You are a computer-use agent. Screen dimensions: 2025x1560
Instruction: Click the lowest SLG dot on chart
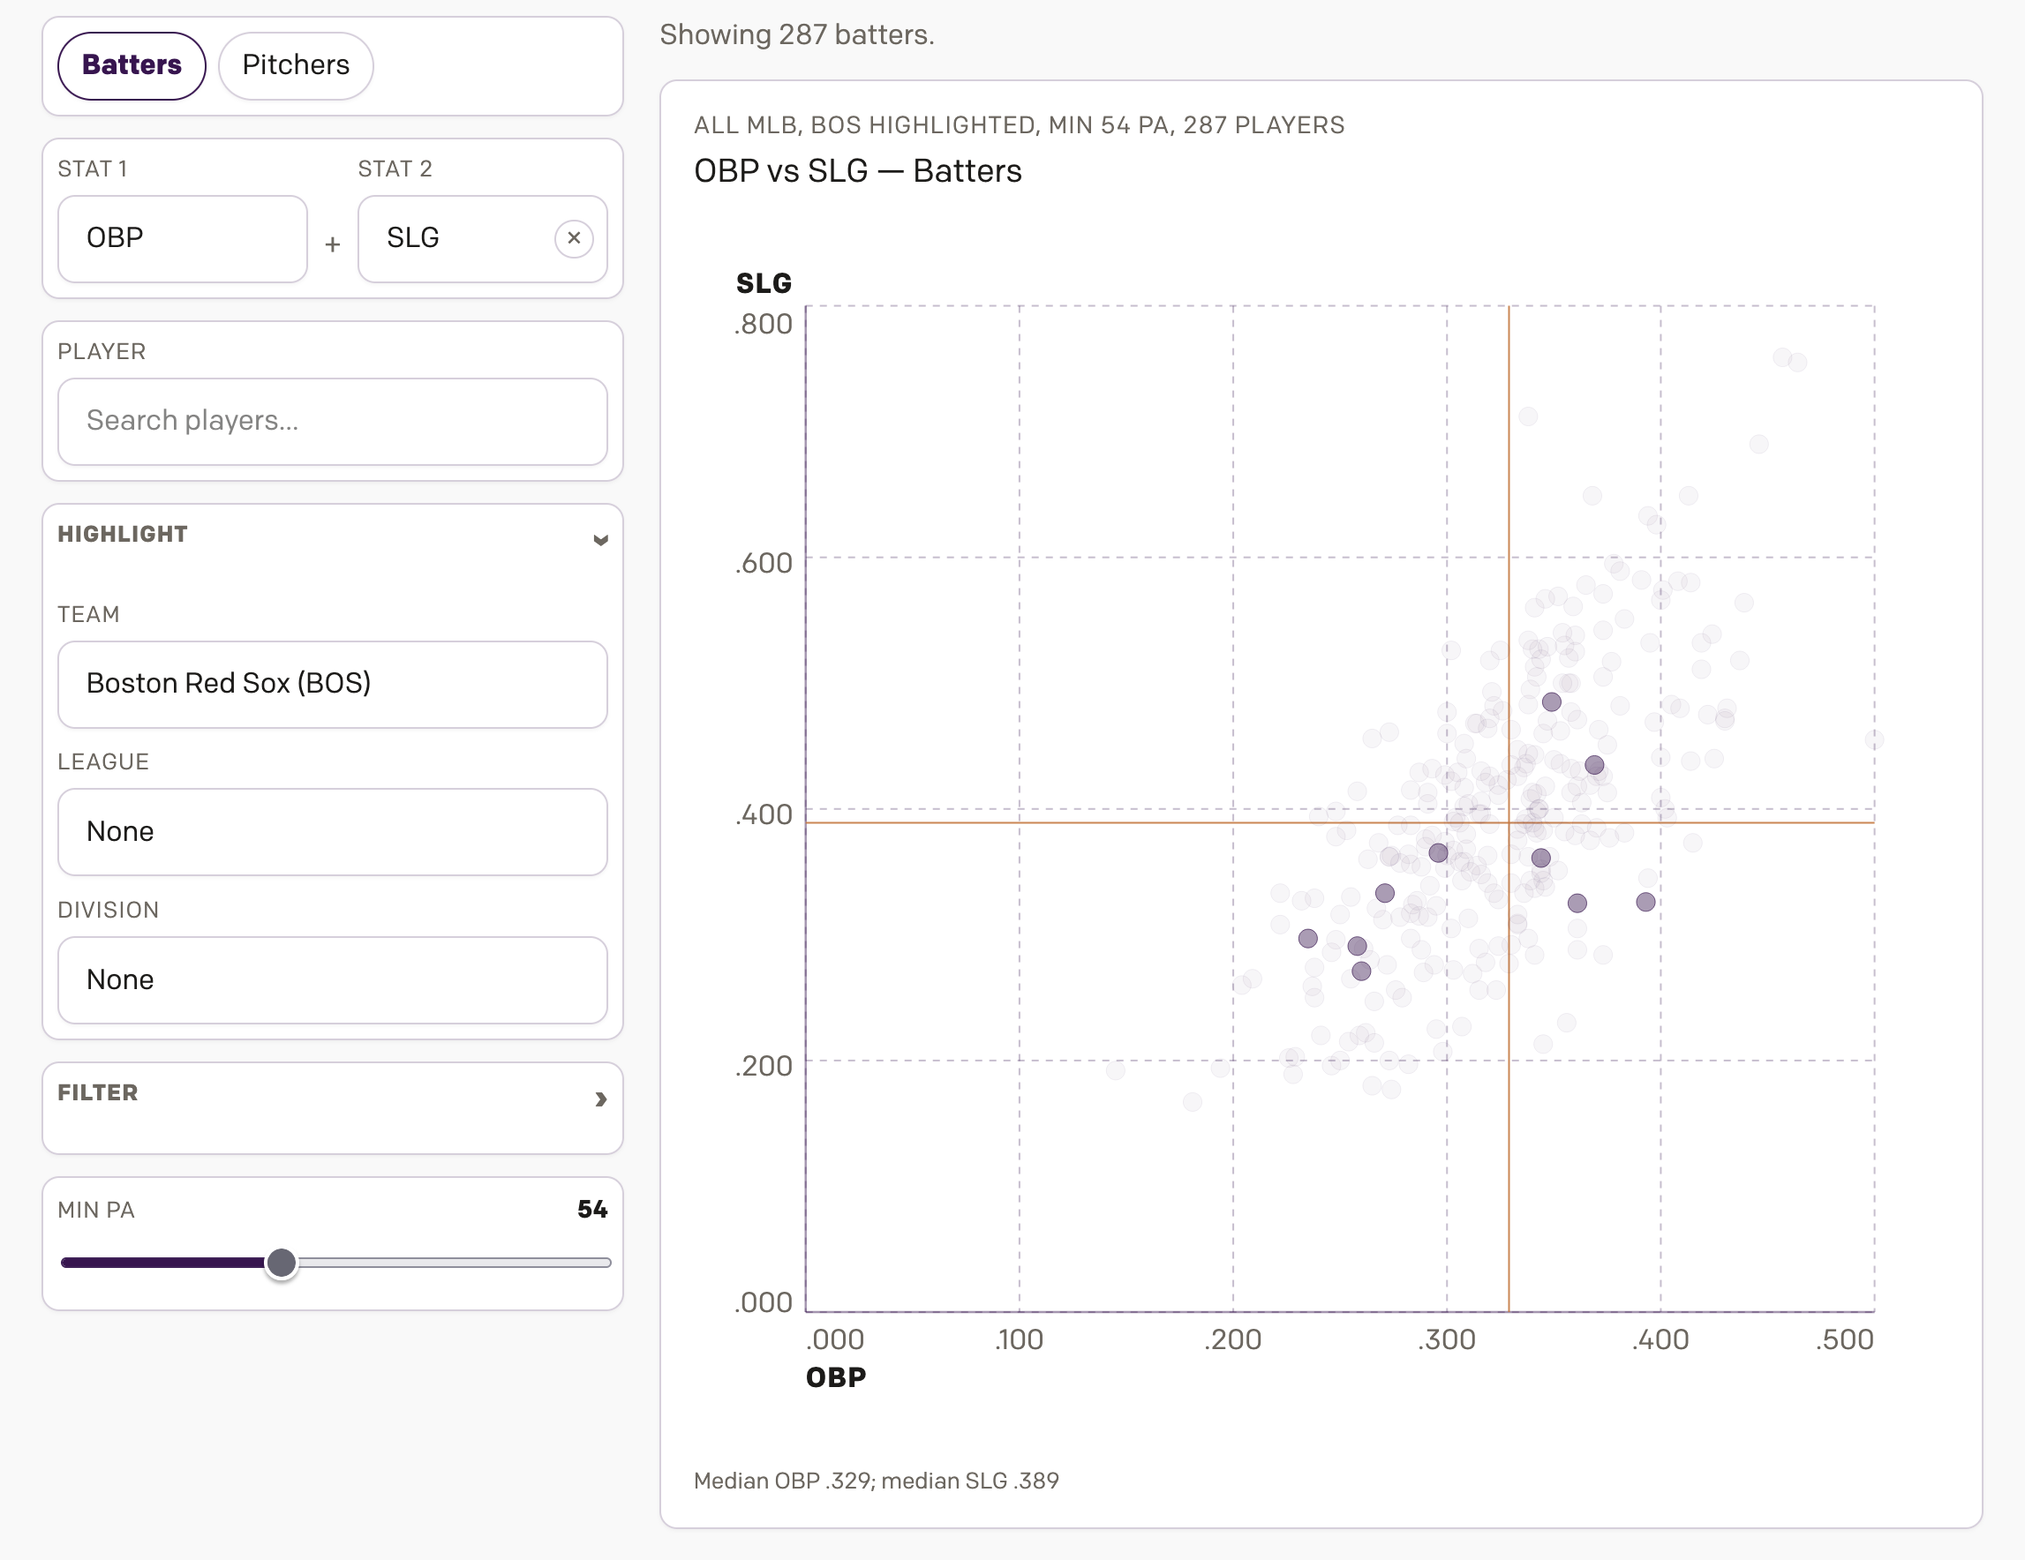(1193, 1101)
